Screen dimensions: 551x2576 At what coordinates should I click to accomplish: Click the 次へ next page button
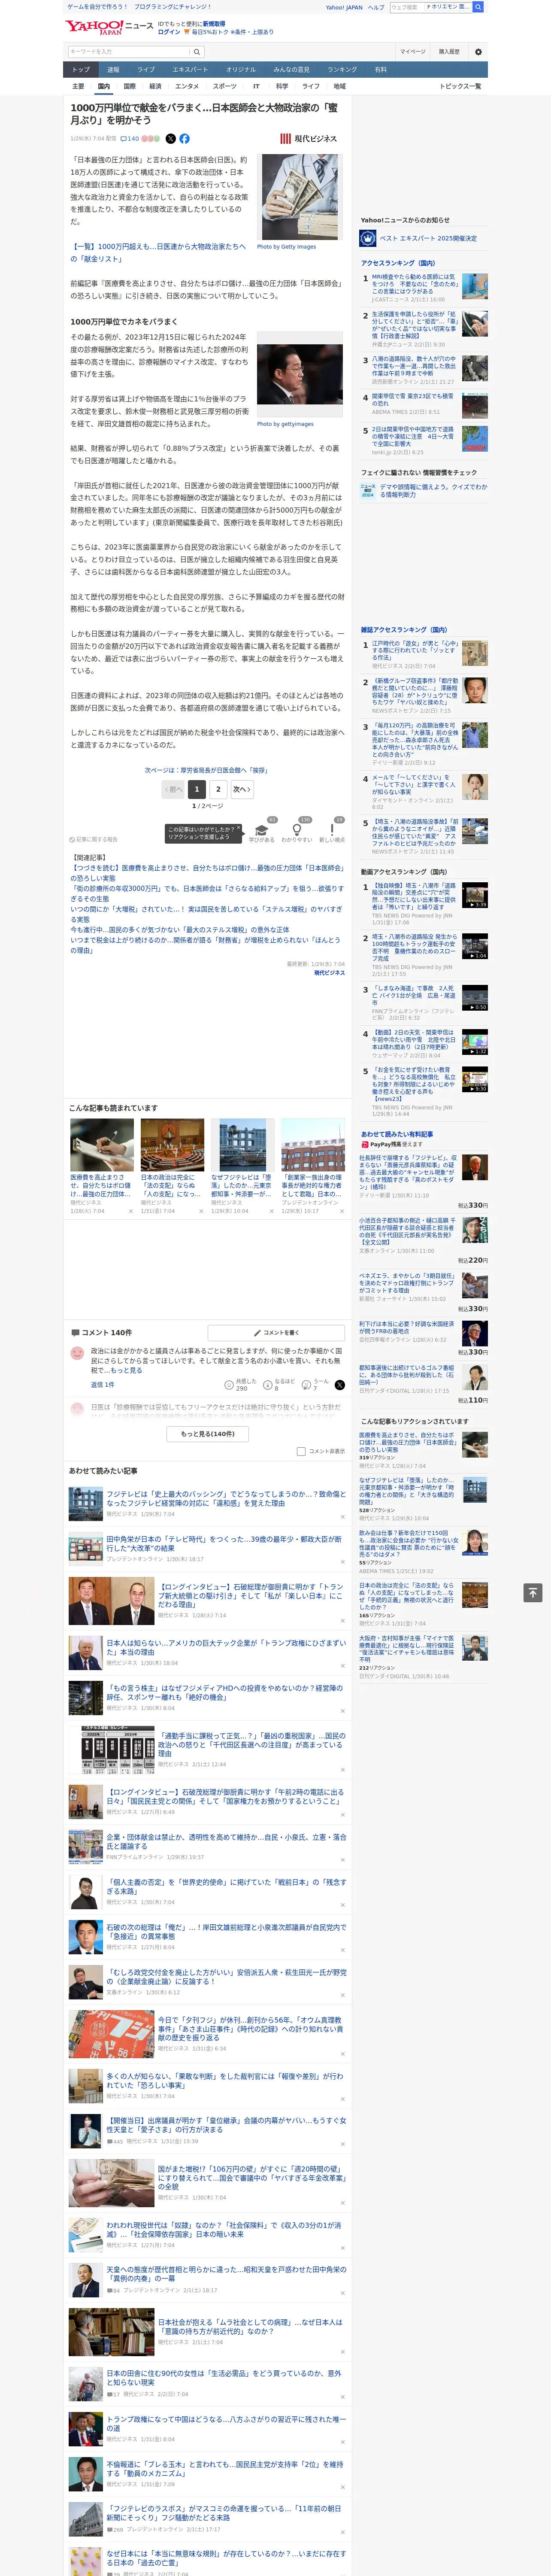click(241, 789)
